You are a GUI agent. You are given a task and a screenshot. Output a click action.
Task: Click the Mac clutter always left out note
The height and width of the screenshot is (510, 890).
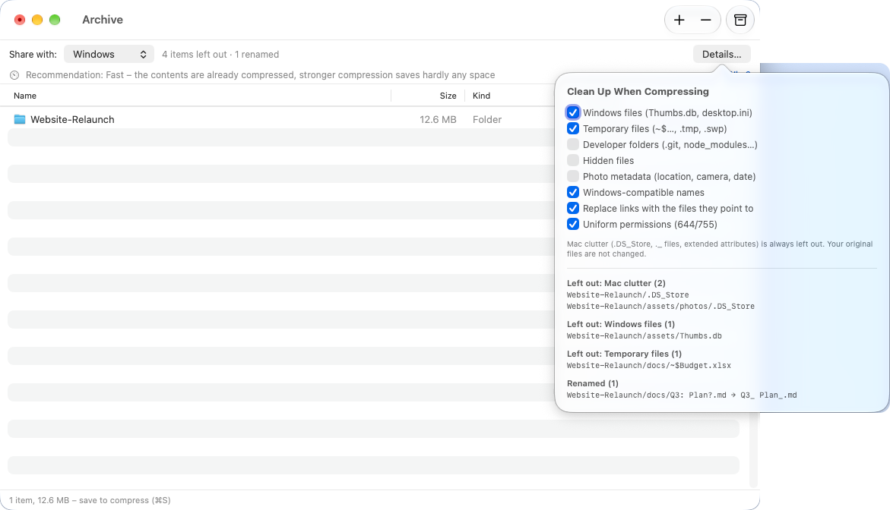click(x=720, y=249)
